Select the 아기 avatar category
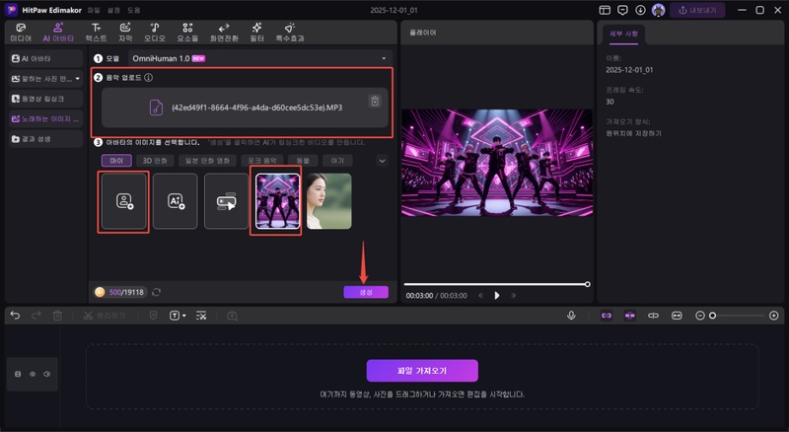The image size is (789, 432). pos(337,161)
